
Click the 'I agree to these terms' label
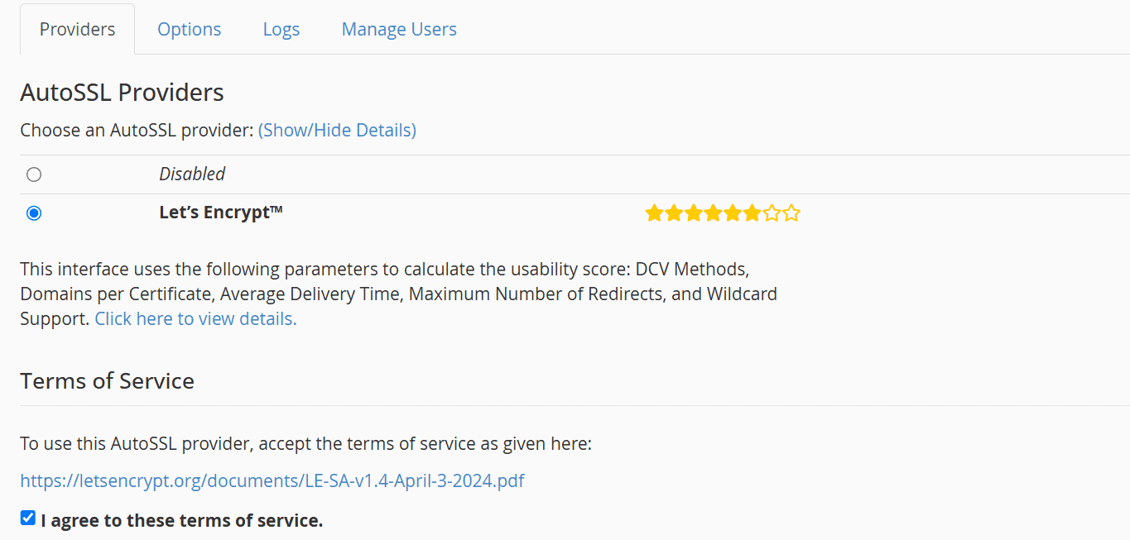pyautogui.click(x=181, y=520)
